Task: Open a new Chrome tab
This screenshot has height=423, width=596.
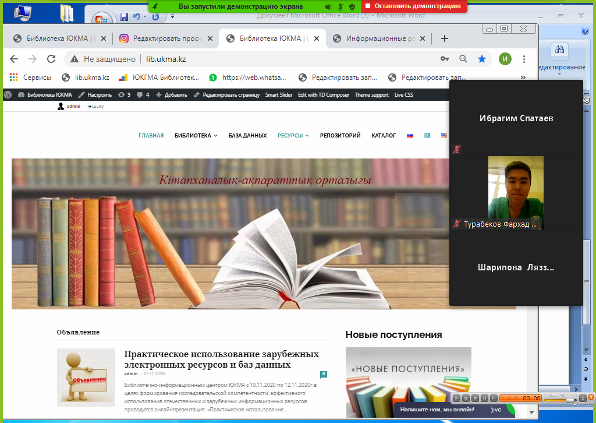Action: tap(445, 38)
